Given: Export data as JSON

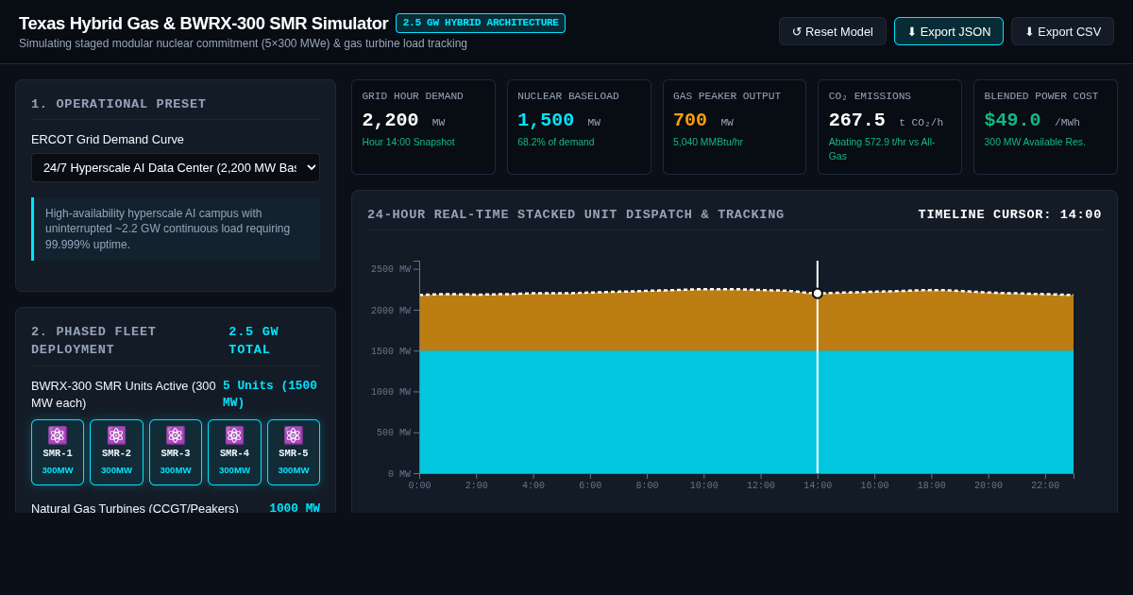Looking at the screenshot, I should (949, 31).
